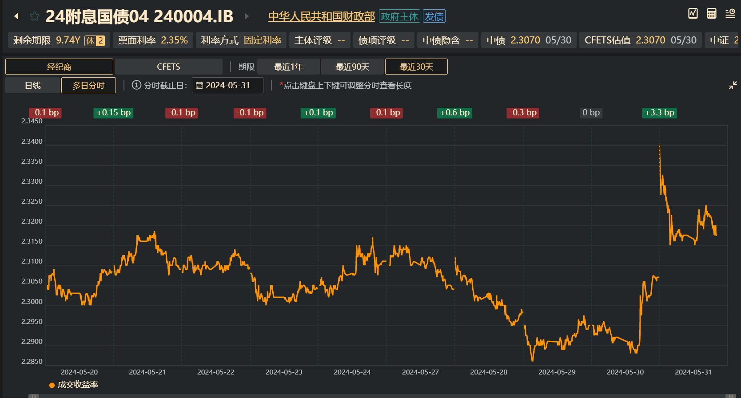Select the 经纪商 data source tab
Screen dimensions: 741x398
(59, 67)
